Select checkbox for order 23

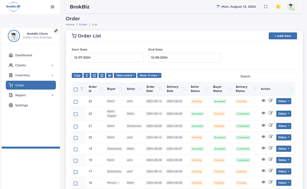(x=76, y=102)
